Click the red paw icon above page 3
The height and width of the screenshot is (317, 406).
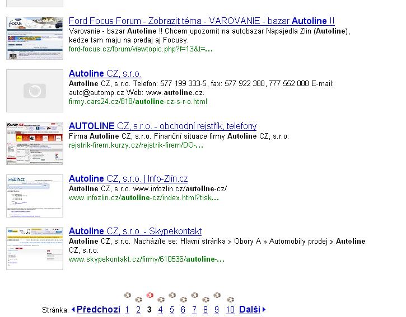click(150, 295)
